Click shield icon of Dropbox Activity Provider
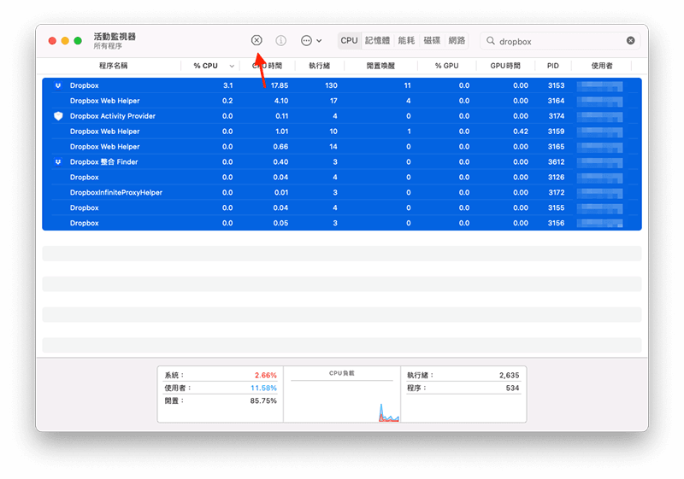This screenshot has height=479, width=684. [58, 116]
